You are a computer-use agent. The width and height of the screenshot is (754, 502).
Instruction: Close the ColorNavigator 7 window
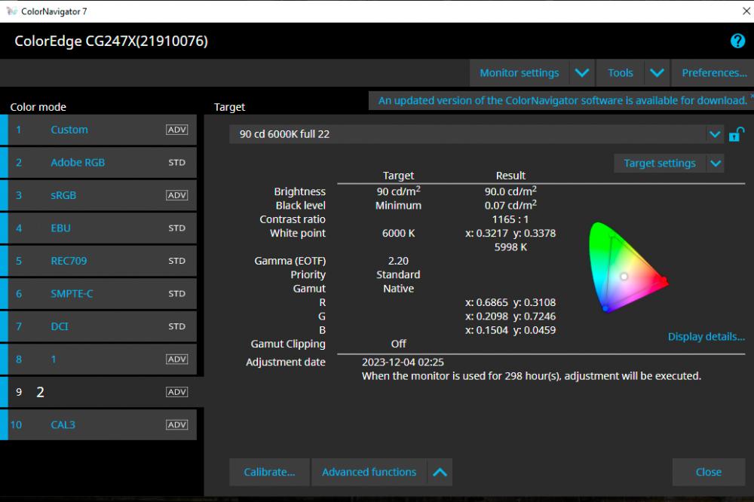click(x=746, y=11)
